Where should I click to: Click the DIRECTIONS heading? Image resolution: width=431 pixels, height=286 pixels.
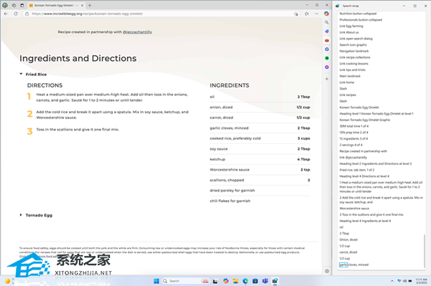click(45, 85)
